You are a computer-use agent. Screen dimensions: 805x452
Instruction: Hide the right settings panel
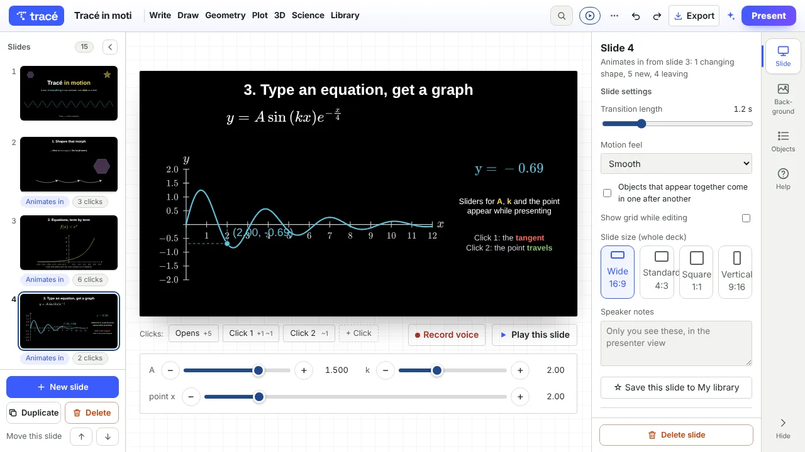click(x=783, y=428)
